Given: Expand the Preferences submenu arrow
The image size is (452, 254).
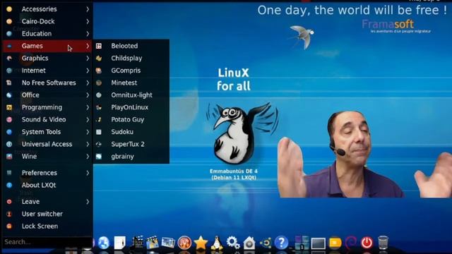Looking at the screenshot, I should click(x=88, y=173).
